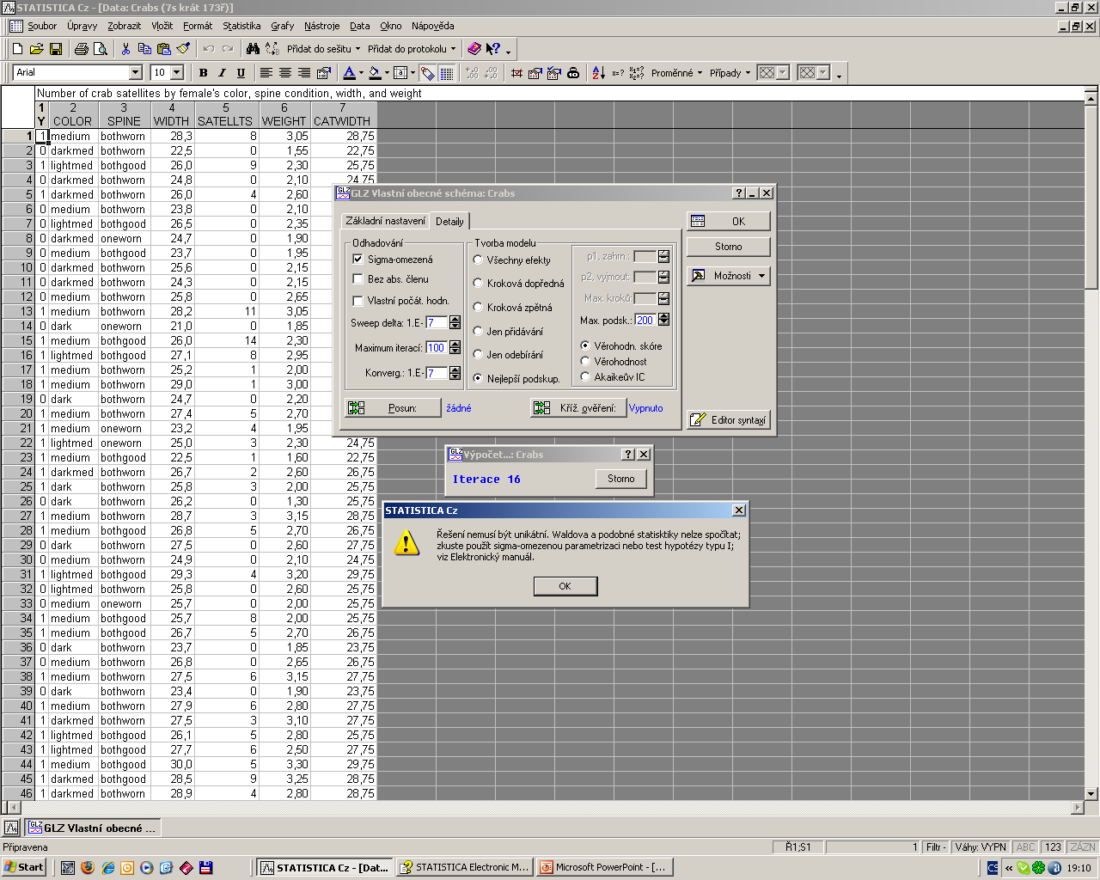Click the case weight icon
This screenshot has height=880, width=1100.
pyautogui.click(x=573, y=73)
